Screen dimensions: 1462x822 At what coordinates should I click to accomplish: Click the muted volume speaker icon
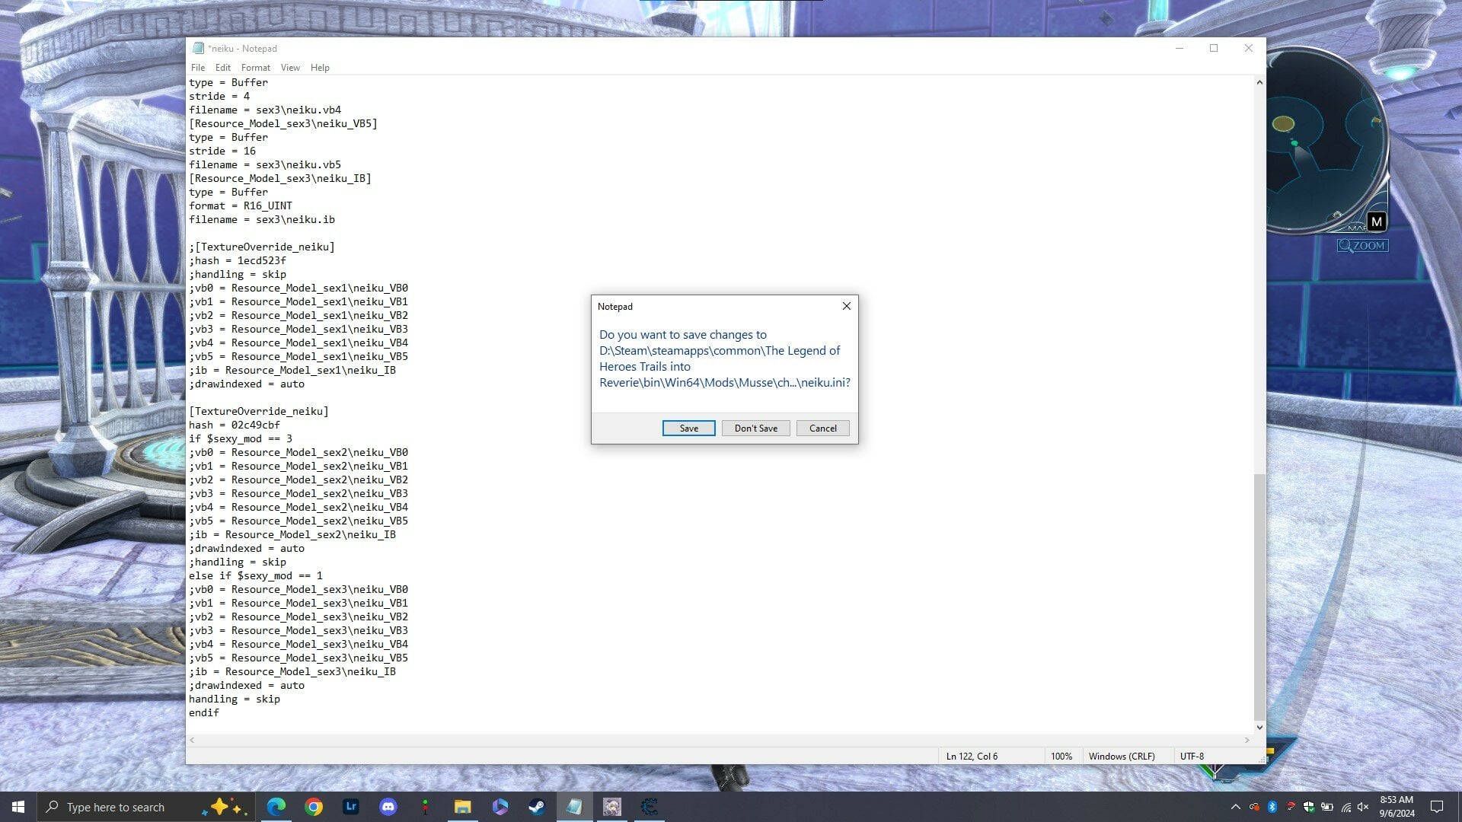click(x=1364, y=807)
